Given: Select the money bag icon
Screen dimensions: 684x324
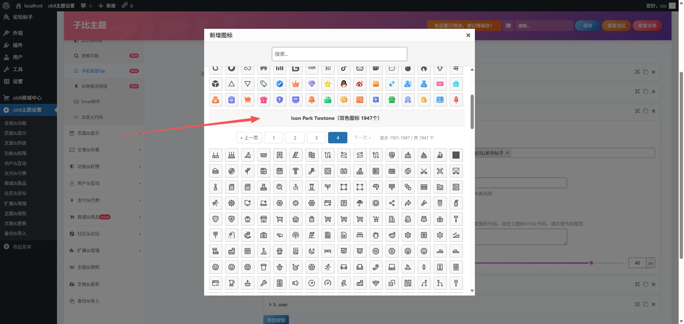Looking at the screenshot, I should [x=216, y=100].
